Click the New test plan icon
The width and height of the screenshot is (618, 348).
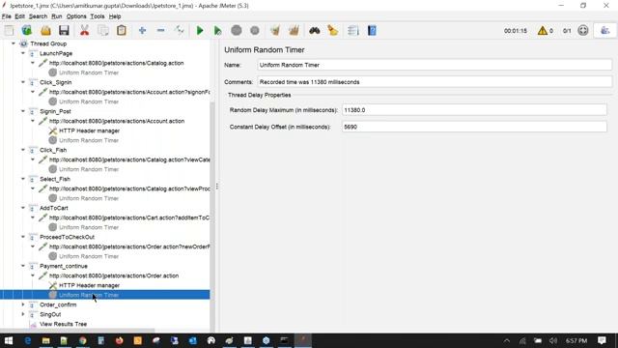click(x=9, y=30)
